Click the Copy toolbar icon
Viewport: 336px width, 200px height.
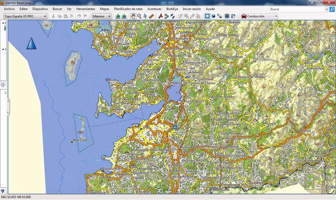[x=59, y=16]
